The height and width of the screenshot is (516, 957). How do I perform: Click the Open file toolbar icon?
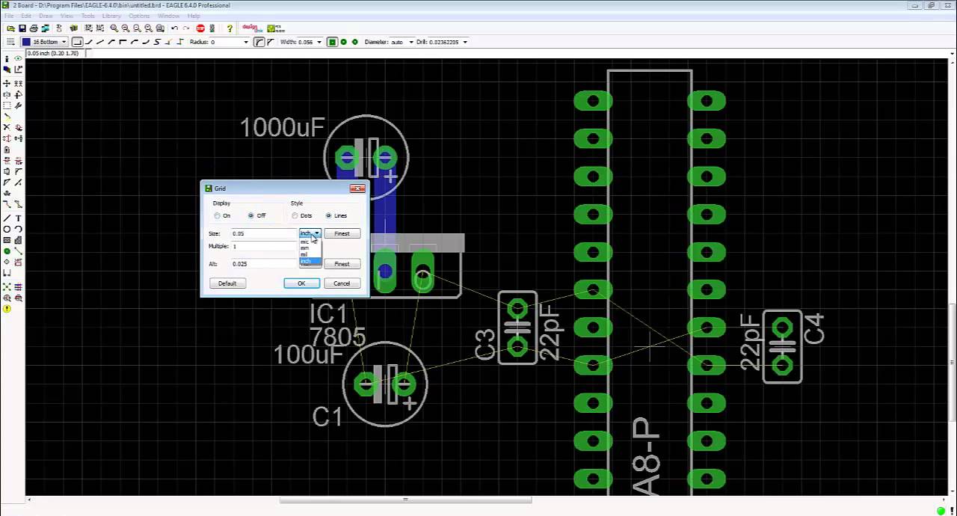tap(10, 28)
